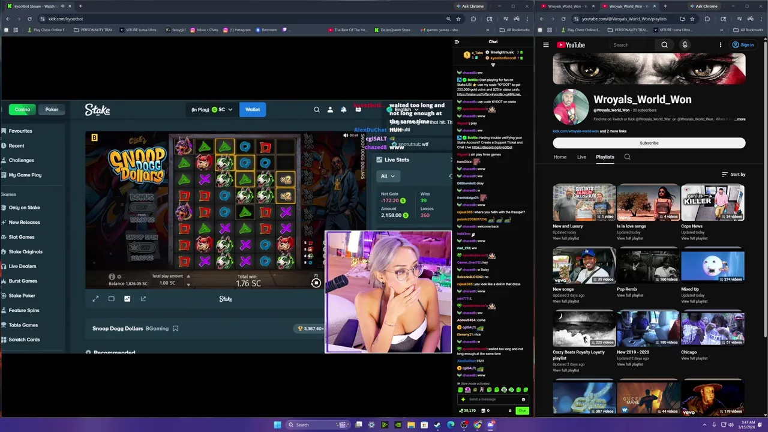Viewport: 768px width, 432px height.
Task: Toggle theatre mode icon below the game
Action: [111, 299]
